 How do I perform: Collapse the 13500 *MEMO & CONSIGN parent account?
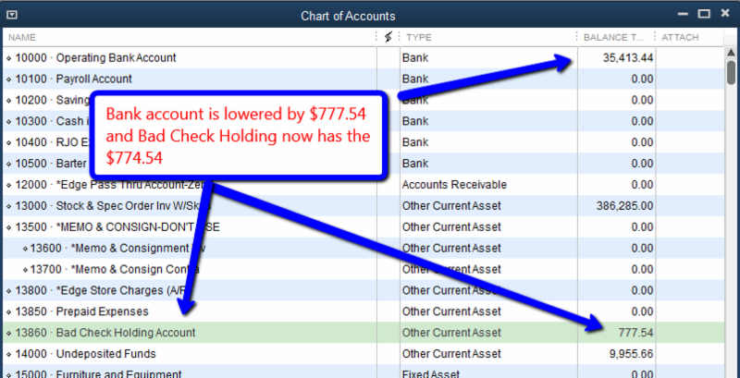point(9,227)
